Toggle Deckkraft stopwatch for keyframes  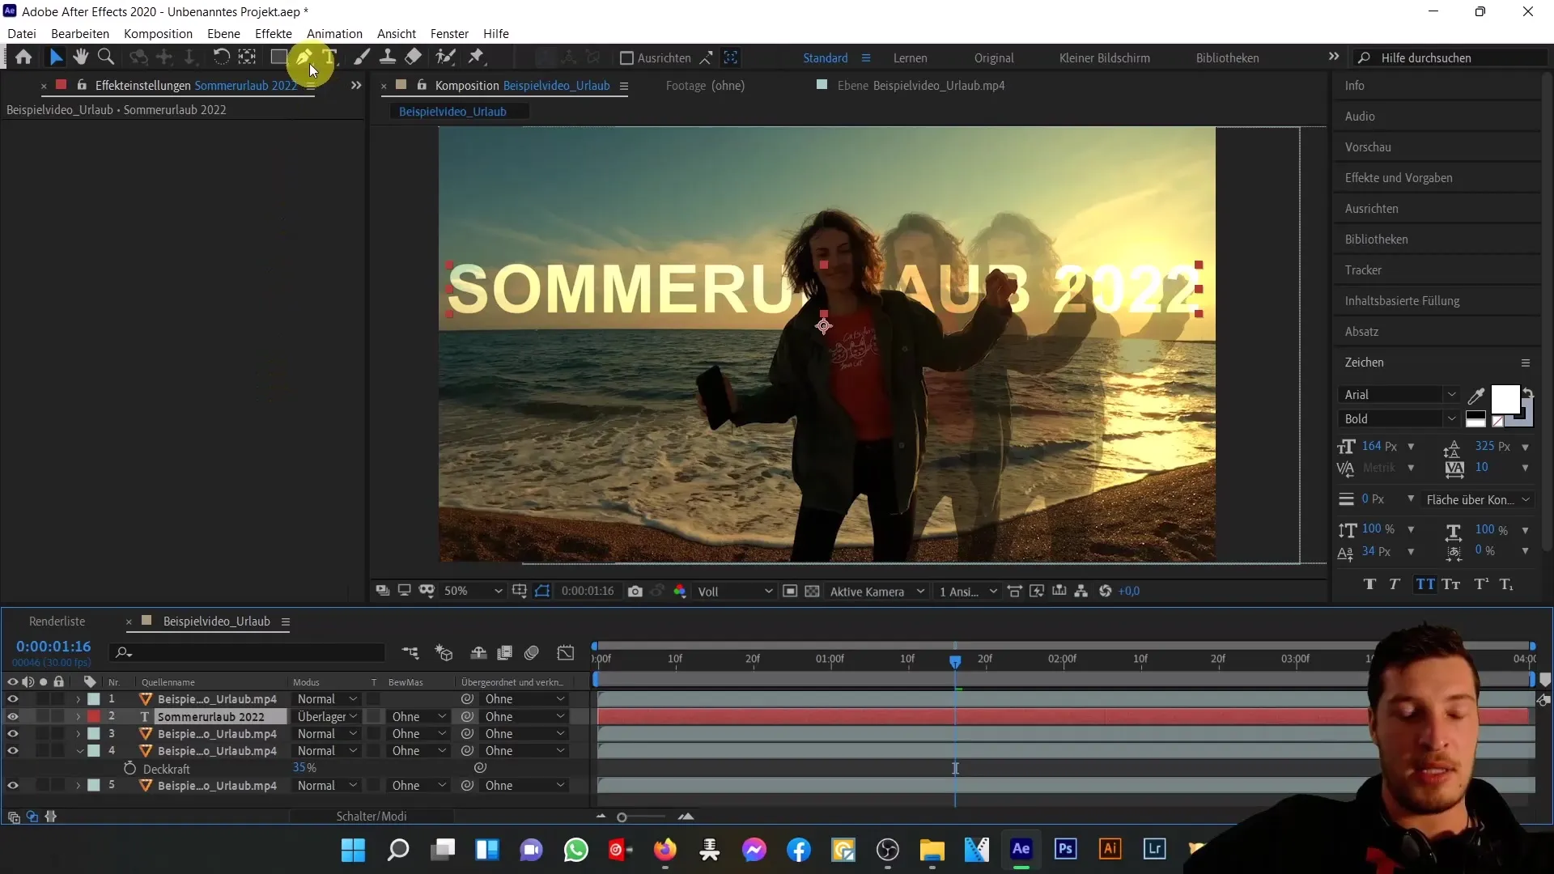tap(129, 769)
